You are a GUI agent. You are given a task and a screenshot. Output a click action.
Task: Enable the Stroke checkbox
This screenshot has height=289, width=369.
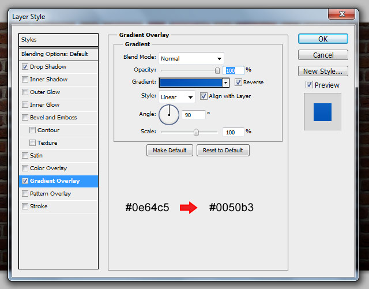coord(25,207)
